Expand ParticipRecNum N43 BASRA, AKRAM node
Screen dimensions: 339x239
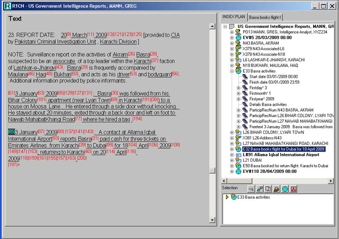[x=238, y=110]
